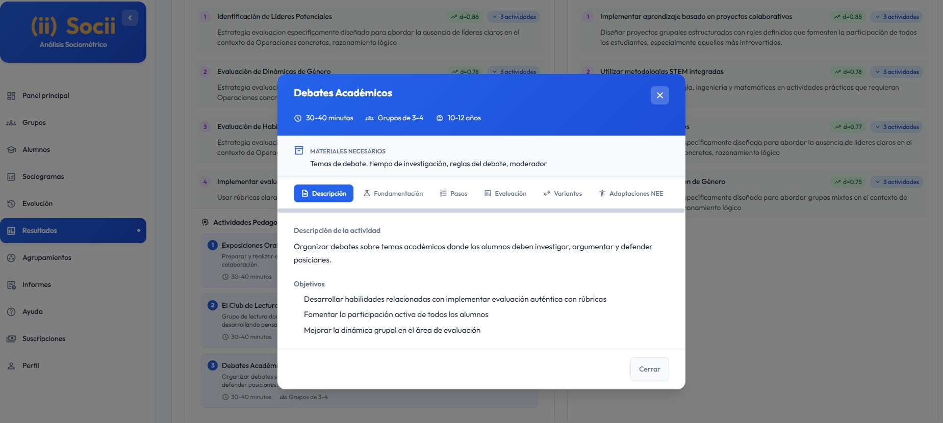Click the Ayuda question mark icon
This screenshot has width=943, height=423.
(11, 312)
